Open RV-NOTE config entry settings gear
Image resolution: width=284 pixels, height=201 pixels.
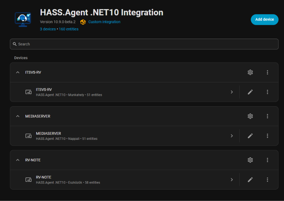pyautogui.click(x=250, y=160)
